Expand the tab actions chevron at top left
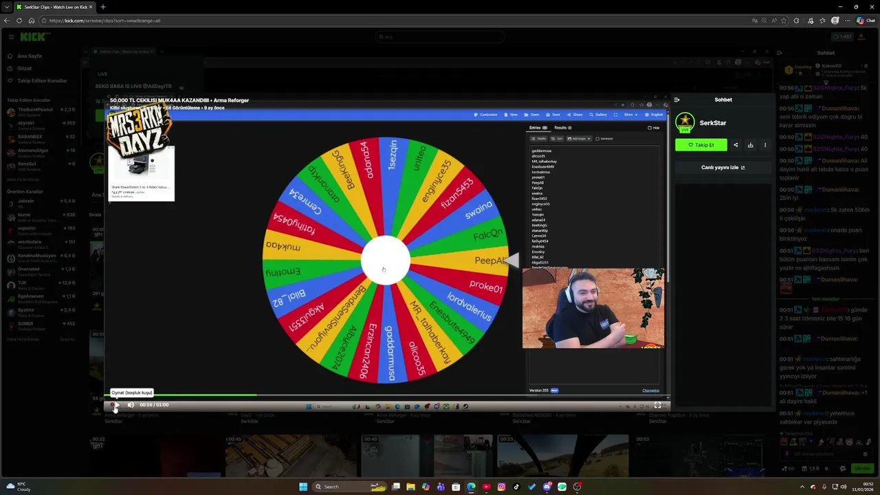The image size is (880, 495). pyautogui.click(x=7, y=7)
